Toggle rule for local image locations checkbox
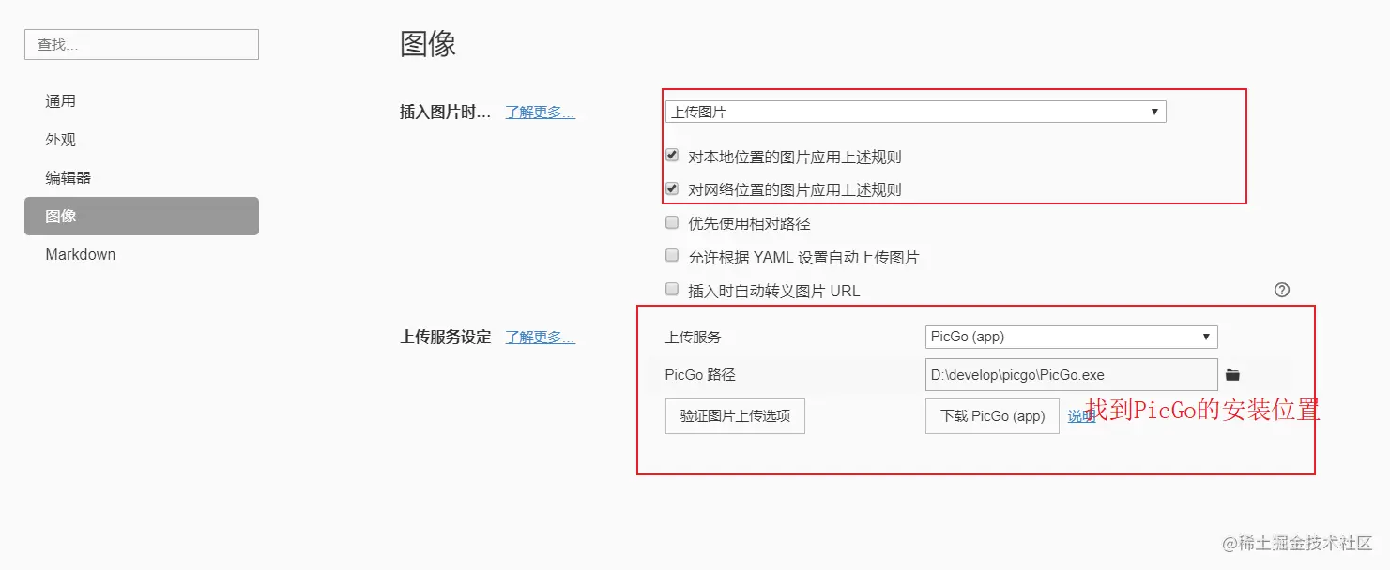 pos(672,156)
